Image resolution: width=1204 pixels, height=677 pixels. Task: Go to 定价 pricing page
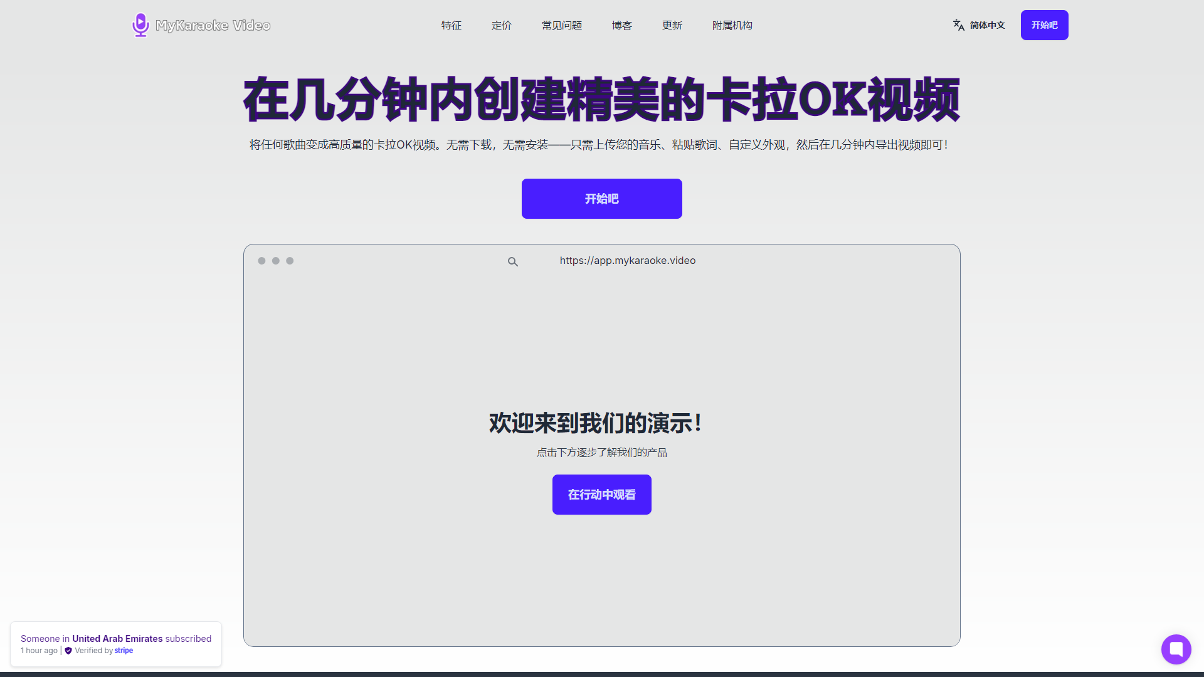coord(501,25)
